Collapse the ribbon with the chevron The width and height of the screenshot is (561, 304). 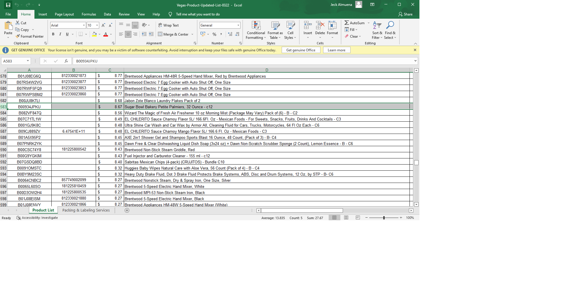pos(415,43)
